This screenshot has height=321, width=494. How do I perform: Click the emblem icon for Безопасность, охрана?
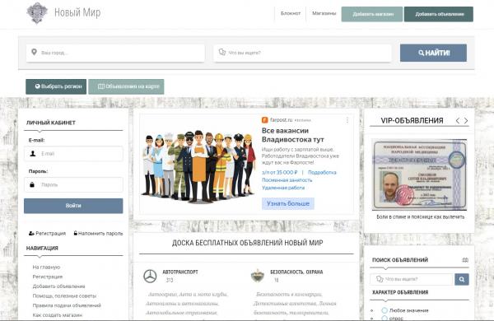coord(258,276)
